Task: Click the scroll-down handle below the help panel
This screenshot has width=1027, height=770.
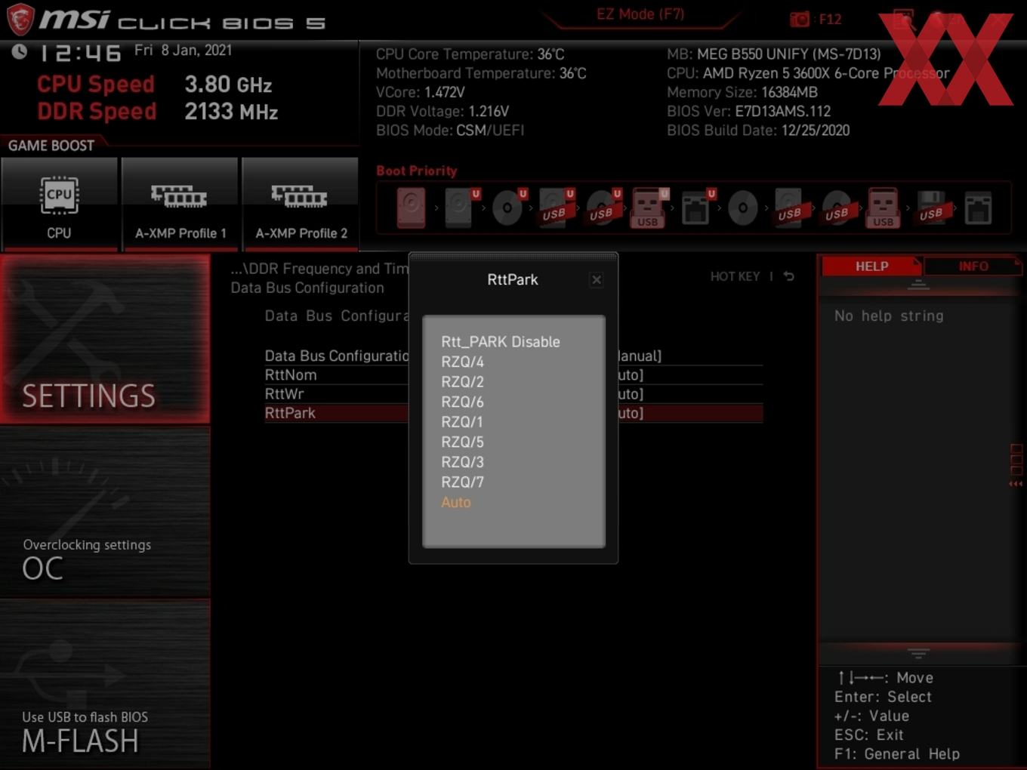Action: click(918, 653)
